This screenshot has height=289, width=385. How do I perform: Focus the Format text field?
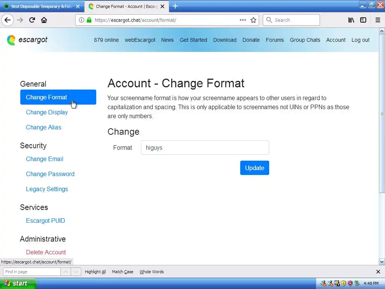pyautogui.click(x=205, y=148)
